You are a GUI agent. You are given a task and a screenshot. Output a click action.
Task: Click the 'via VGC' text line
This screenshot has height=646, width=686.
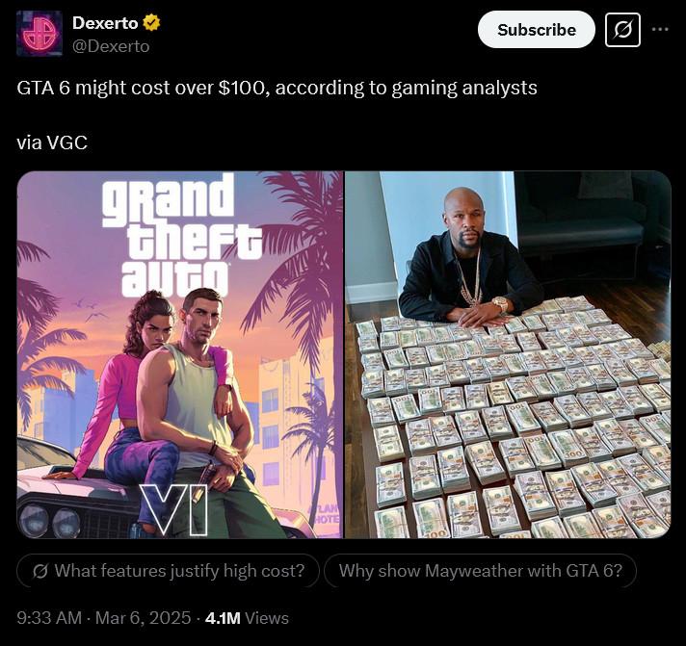[52, 142]
